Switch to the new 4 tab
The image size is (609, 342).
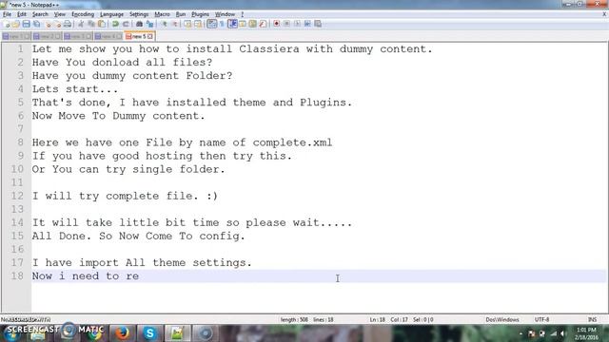(x=108, y=36)
